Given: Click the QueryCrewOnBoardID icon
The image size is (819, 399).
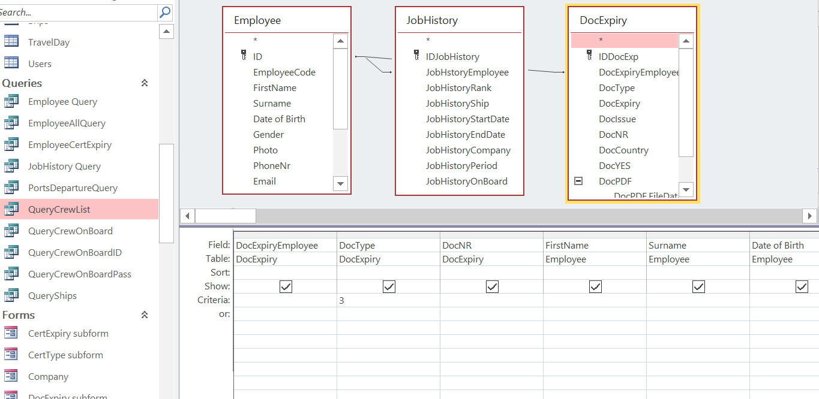Looking at the screenshot, I should click(11, 252).
